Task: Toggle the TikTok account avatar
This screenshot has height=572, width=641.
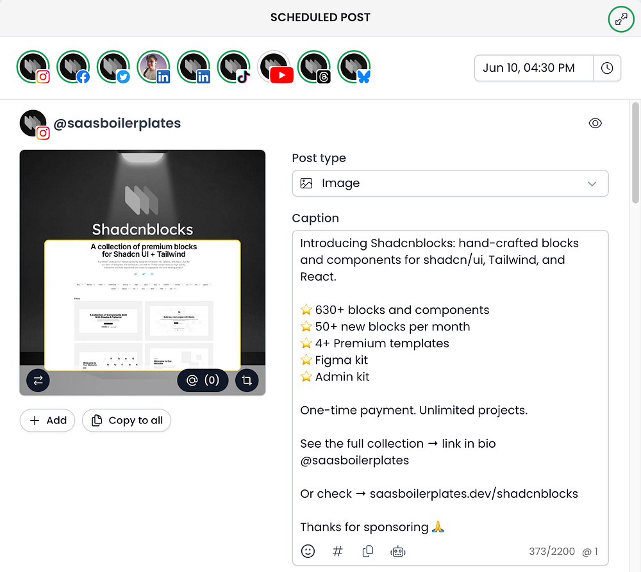Action: pyautogui.click(x=233, y=67)
